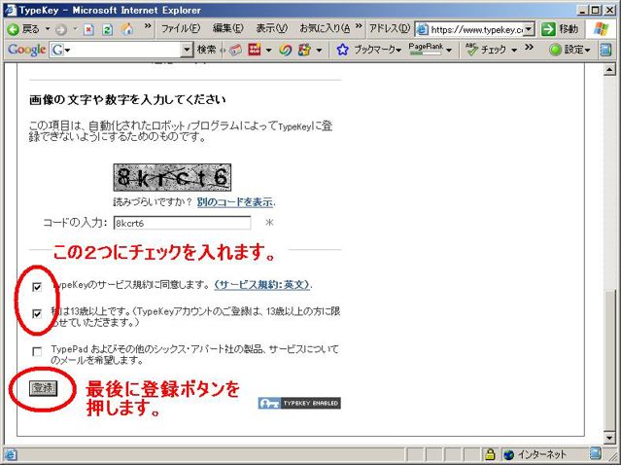Click the PageRank green indicator bar
This screenshot has width=621, height=465.
pos(425,54)
